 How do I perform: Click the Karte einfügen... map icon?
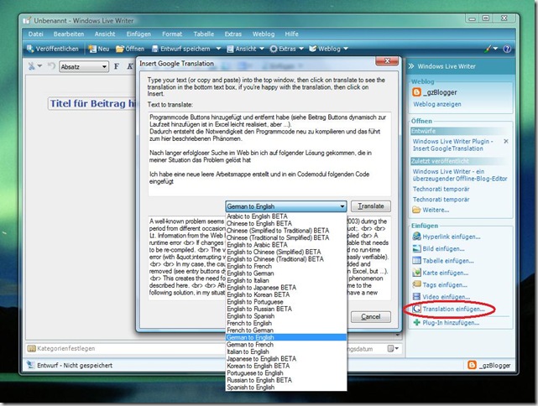coord(416,273)
